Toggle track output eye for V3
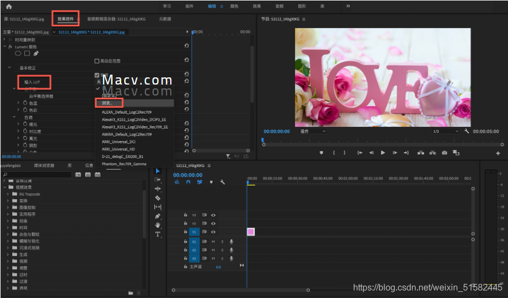508x298 pixels. (213, 215)
